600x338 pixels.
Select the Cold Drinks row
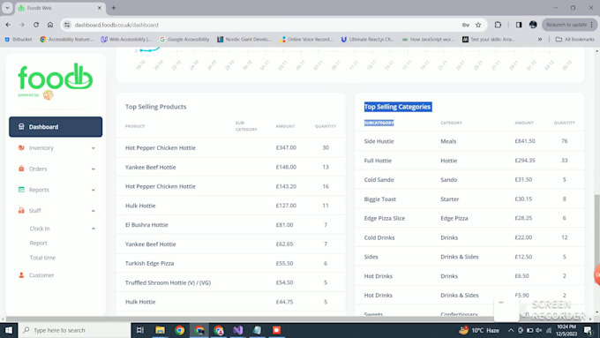click(469, 237)
